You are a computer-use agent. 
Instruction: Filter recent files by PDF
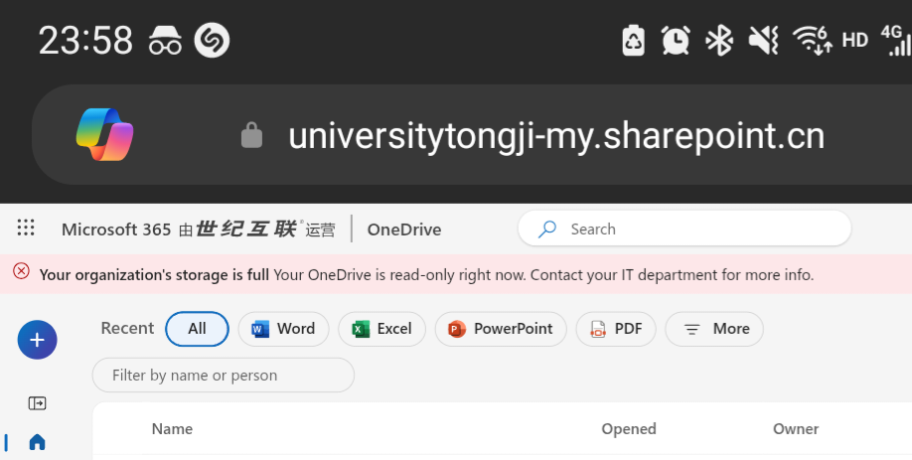click(x=616, y=329)
